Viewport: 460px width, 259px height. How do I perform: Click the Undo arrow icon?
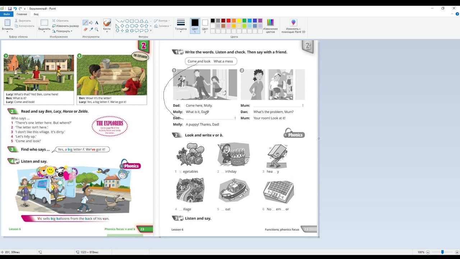(15, 8)
